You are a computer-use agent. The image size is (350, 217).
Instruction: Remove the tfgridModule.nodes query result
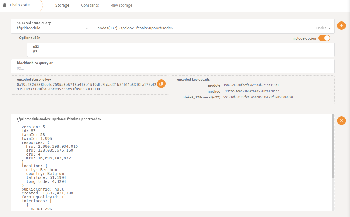tap(341, 120)
